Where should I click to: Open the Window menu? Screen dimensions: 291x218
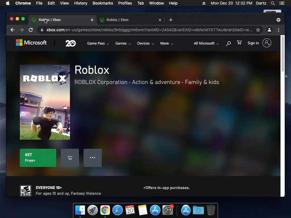(157, 3)
